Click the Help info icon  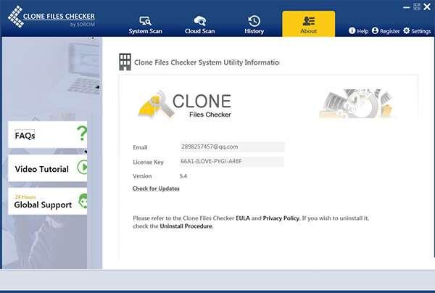(x=352, y=30)
